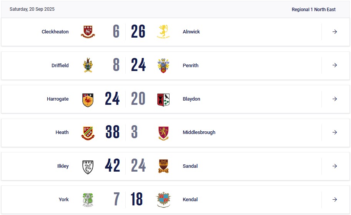Click the Driffield team name
The height and width of the screenshot is (215, 351).
click(x=60, y=66)
